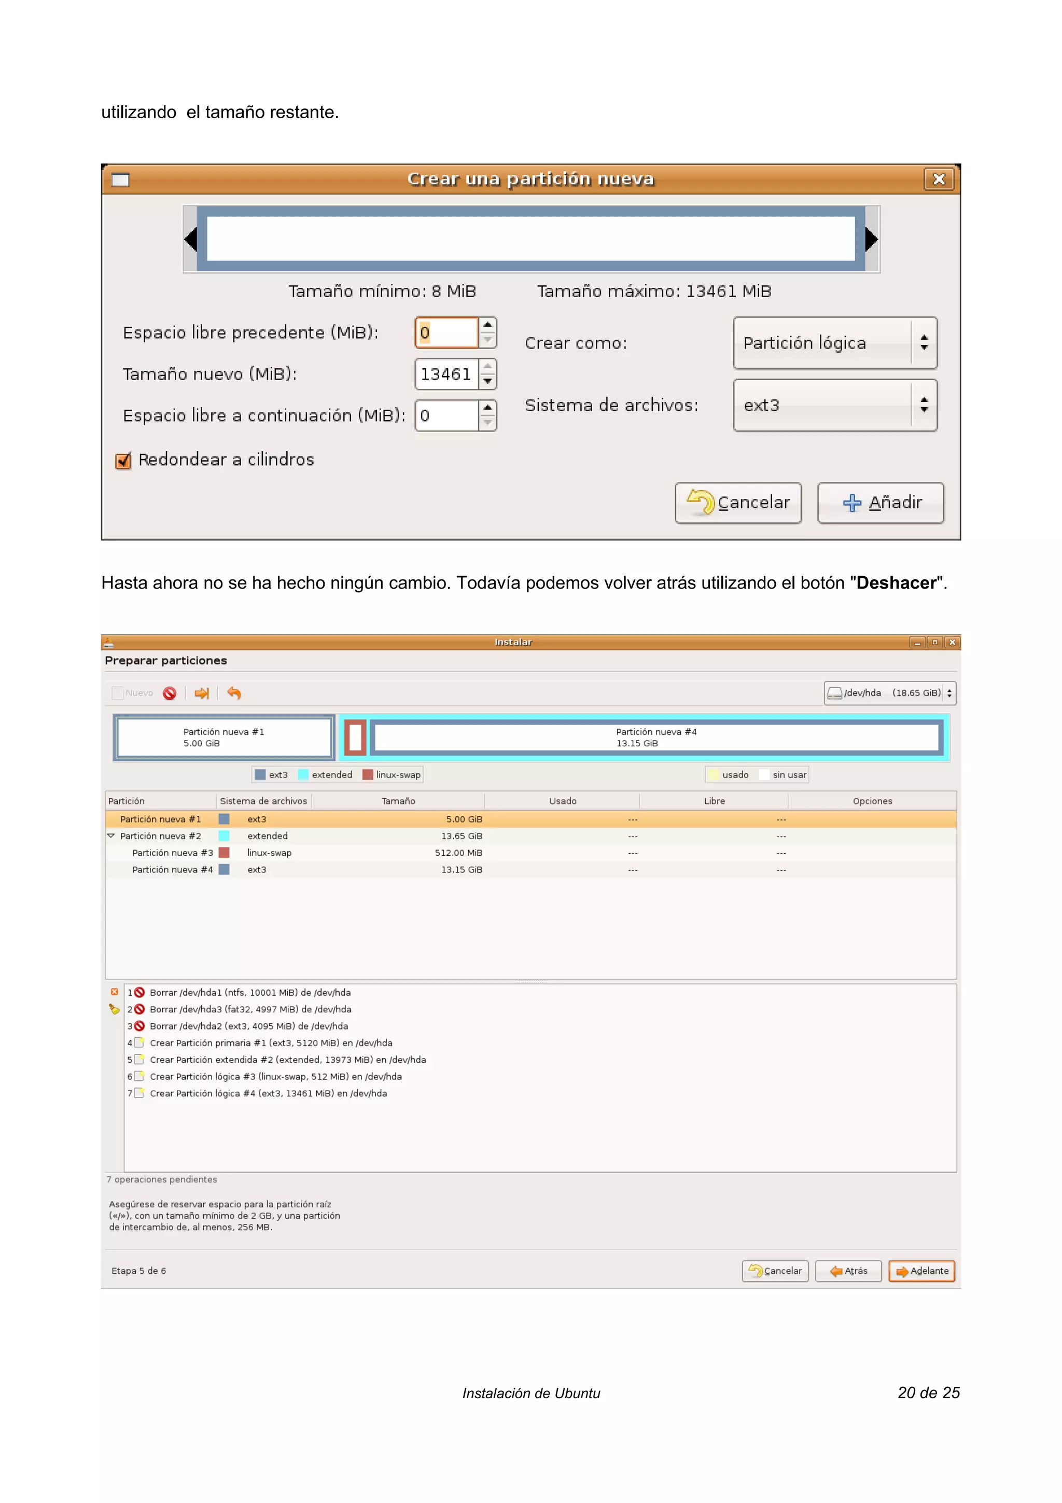This screenshot has height=1503, width=1062.
Task: Click the Partición column header
Action: tap(161, 801)
